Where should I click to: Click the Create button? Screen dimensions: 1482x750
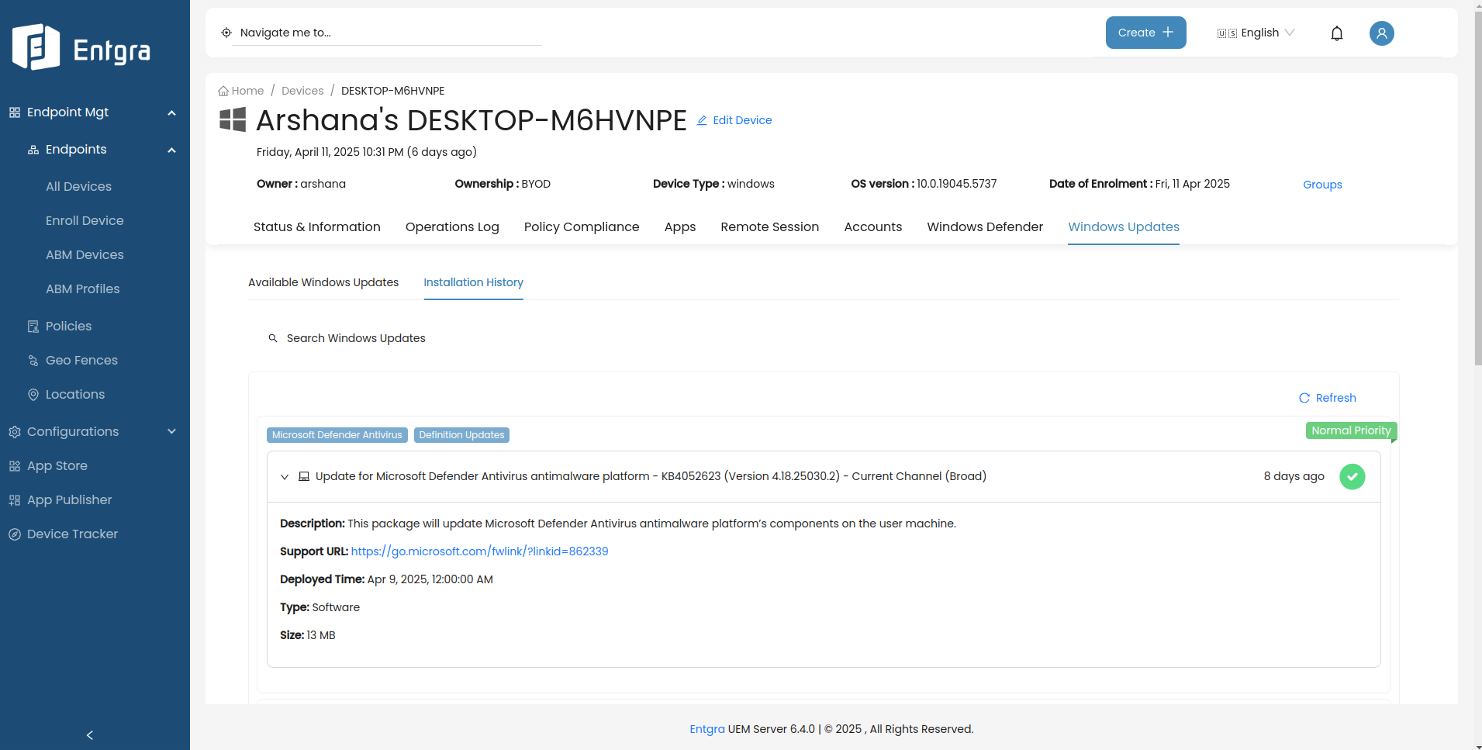(x=1146, y=33)
